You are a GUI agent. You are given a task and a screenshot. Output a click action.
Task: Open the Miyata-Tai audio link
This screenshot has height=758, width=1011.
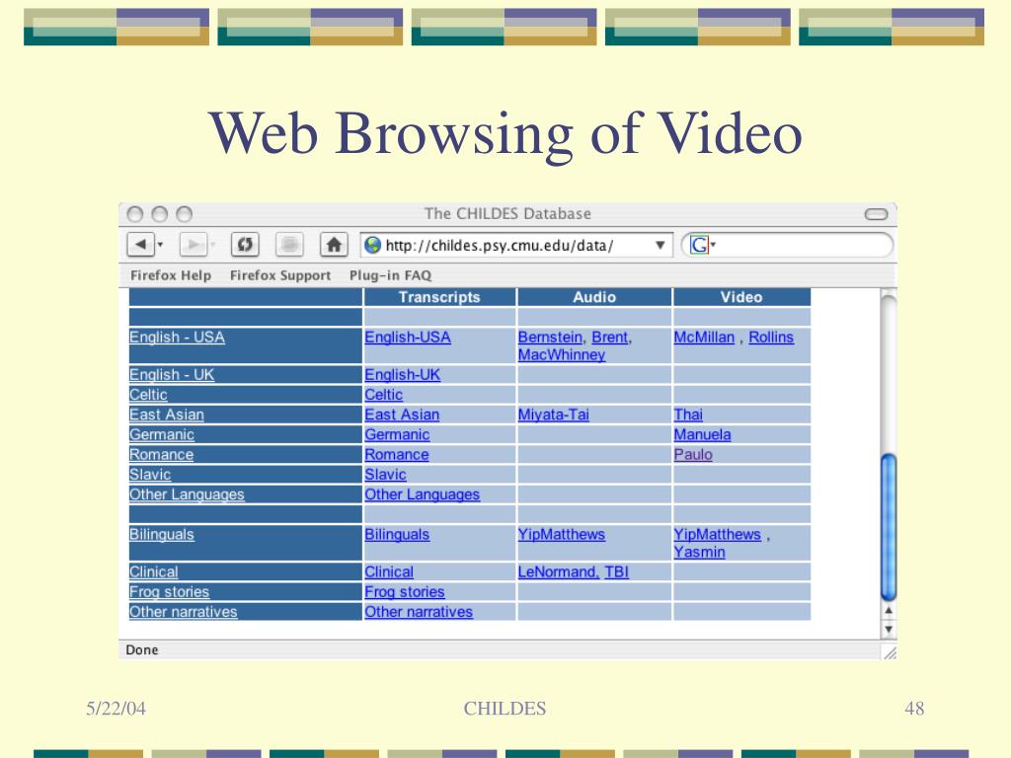[554, 415]
